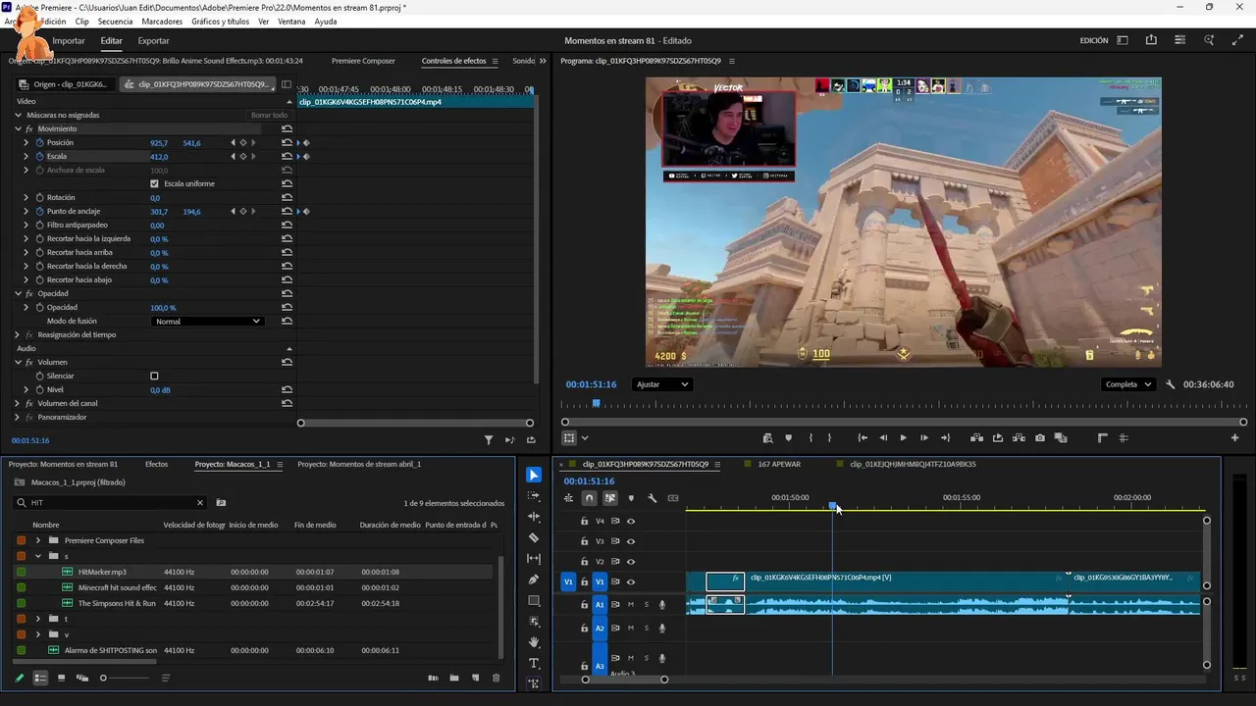1256x706 pixels.
Task: Toggle Posición stopwatch animation
Action: click(39, 143)
